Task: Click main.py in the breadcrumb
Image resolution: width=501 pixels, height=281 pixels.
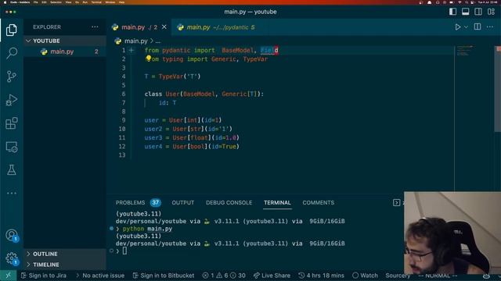Action: pyautogui.click(x=135, y=41)
